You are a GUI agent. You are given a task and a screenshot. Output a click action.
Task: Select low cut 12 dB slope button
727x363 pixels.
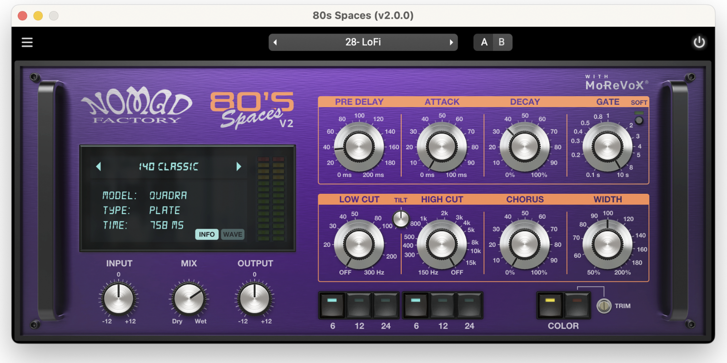coord(359,305)
